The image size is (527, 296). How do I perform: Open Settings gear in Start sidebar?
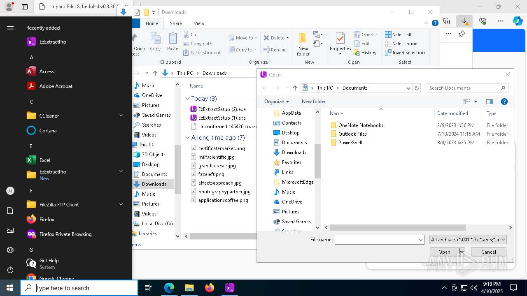(10, 250)
